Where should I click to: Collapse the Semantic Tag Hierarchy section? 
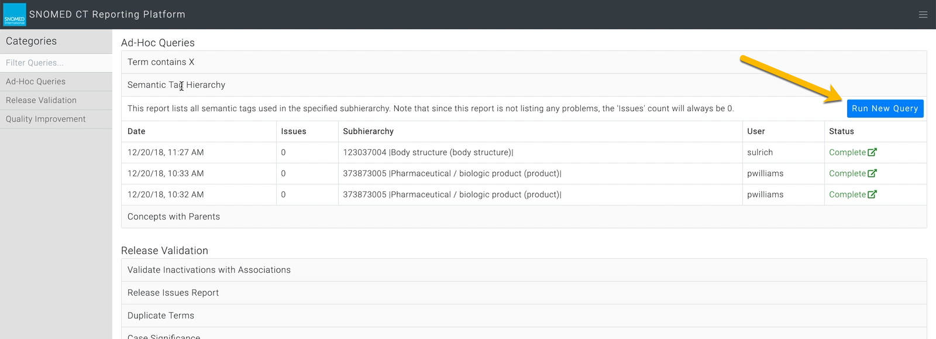(524, 85)
